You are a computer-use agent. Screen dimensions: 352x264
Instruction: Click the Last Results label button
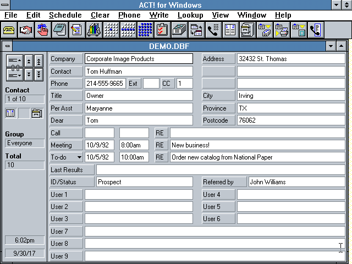point(72,170)
